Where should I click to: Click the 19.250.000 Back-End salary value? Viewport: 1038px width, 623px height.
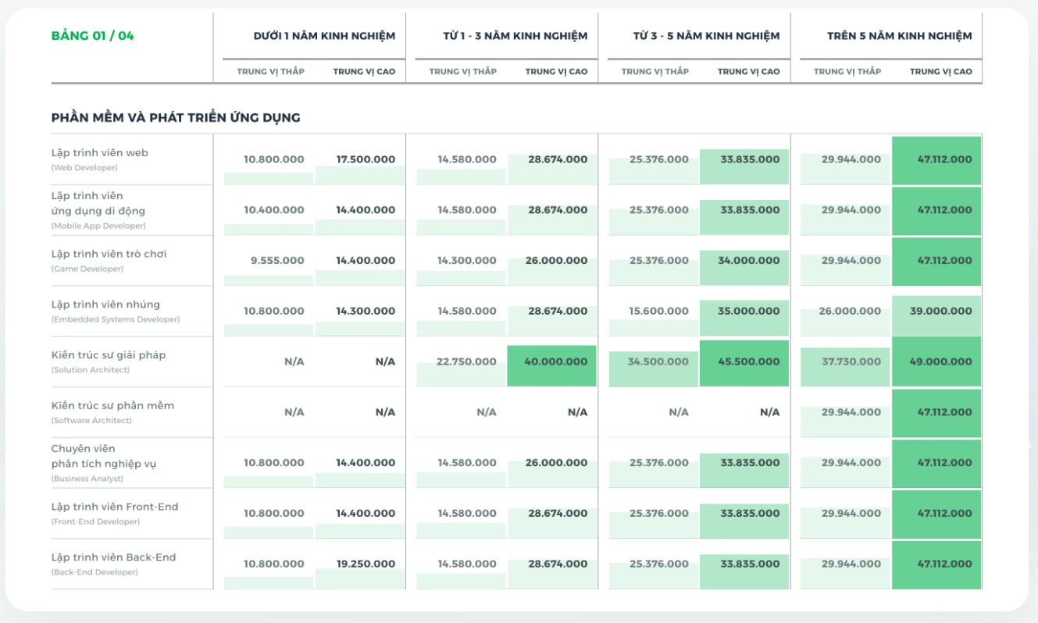[366, 564]
